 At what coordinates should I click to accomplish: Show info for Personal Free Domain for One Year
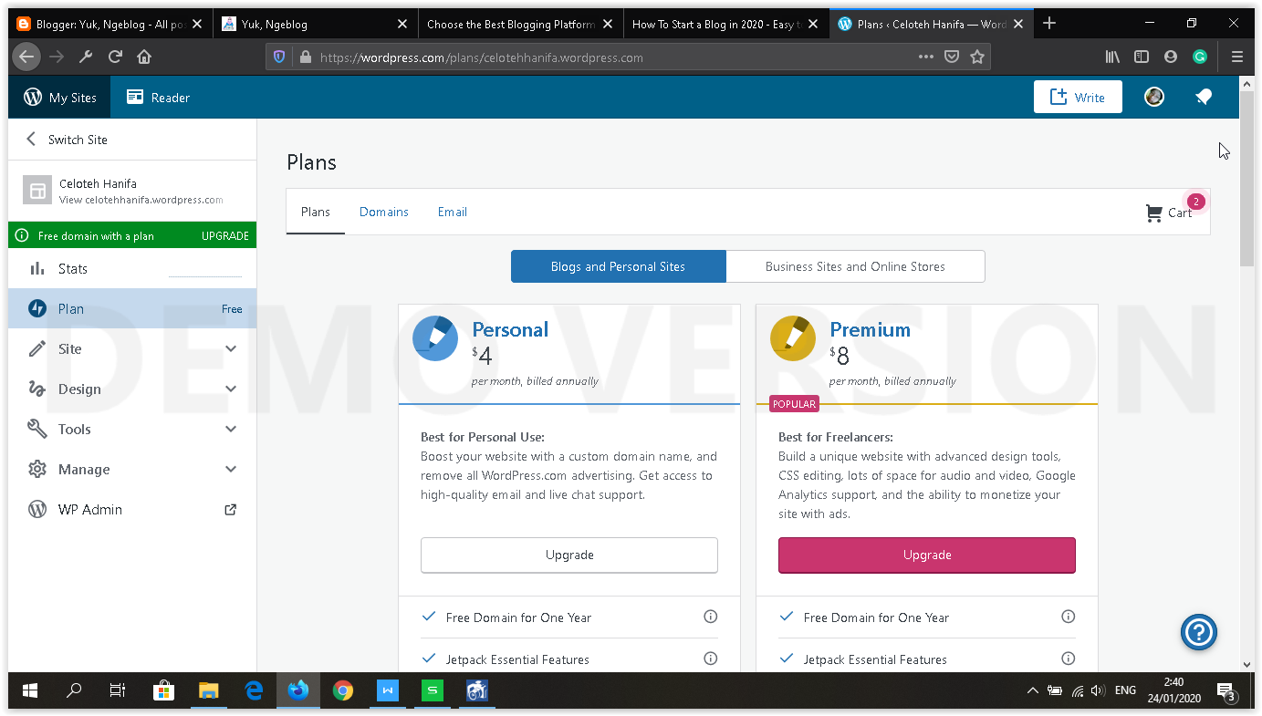711,617
